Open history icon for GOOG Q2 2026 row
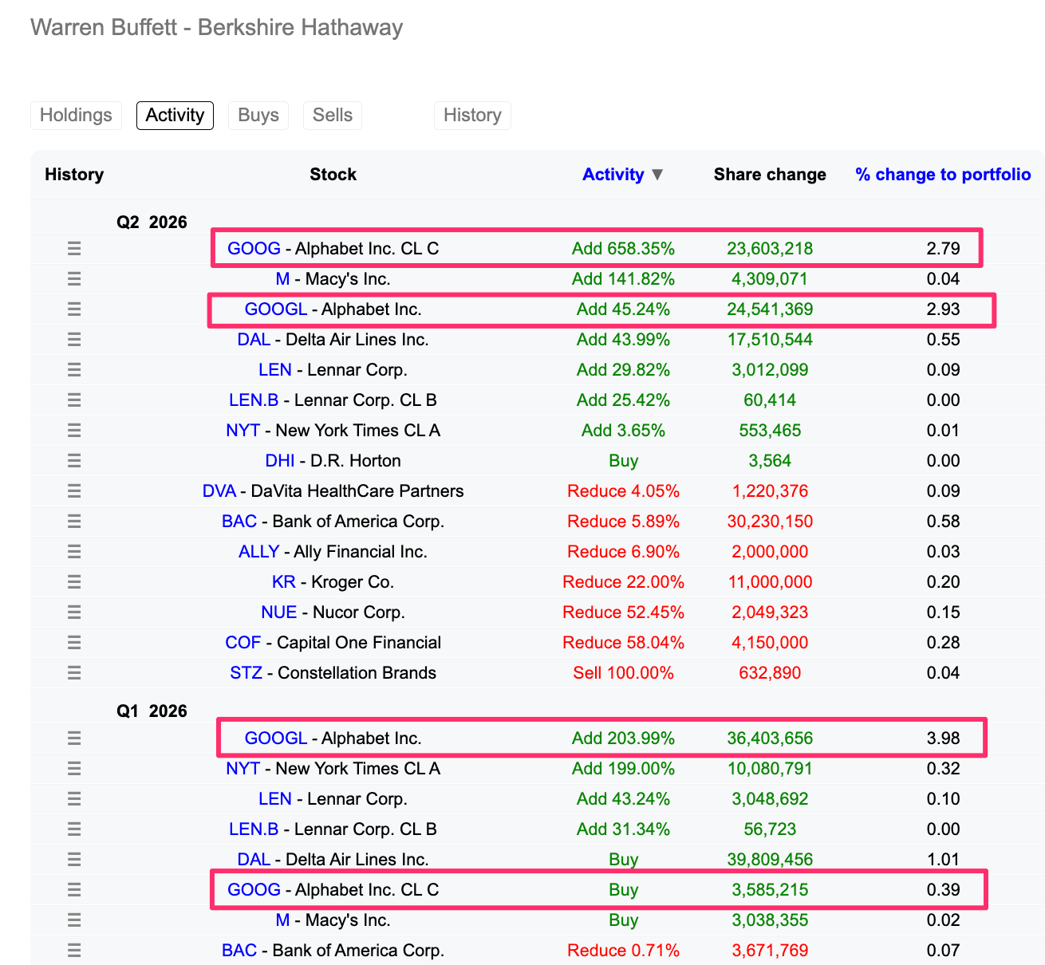The height and width of the screenshot is (965, 1045). coord(74,249)
